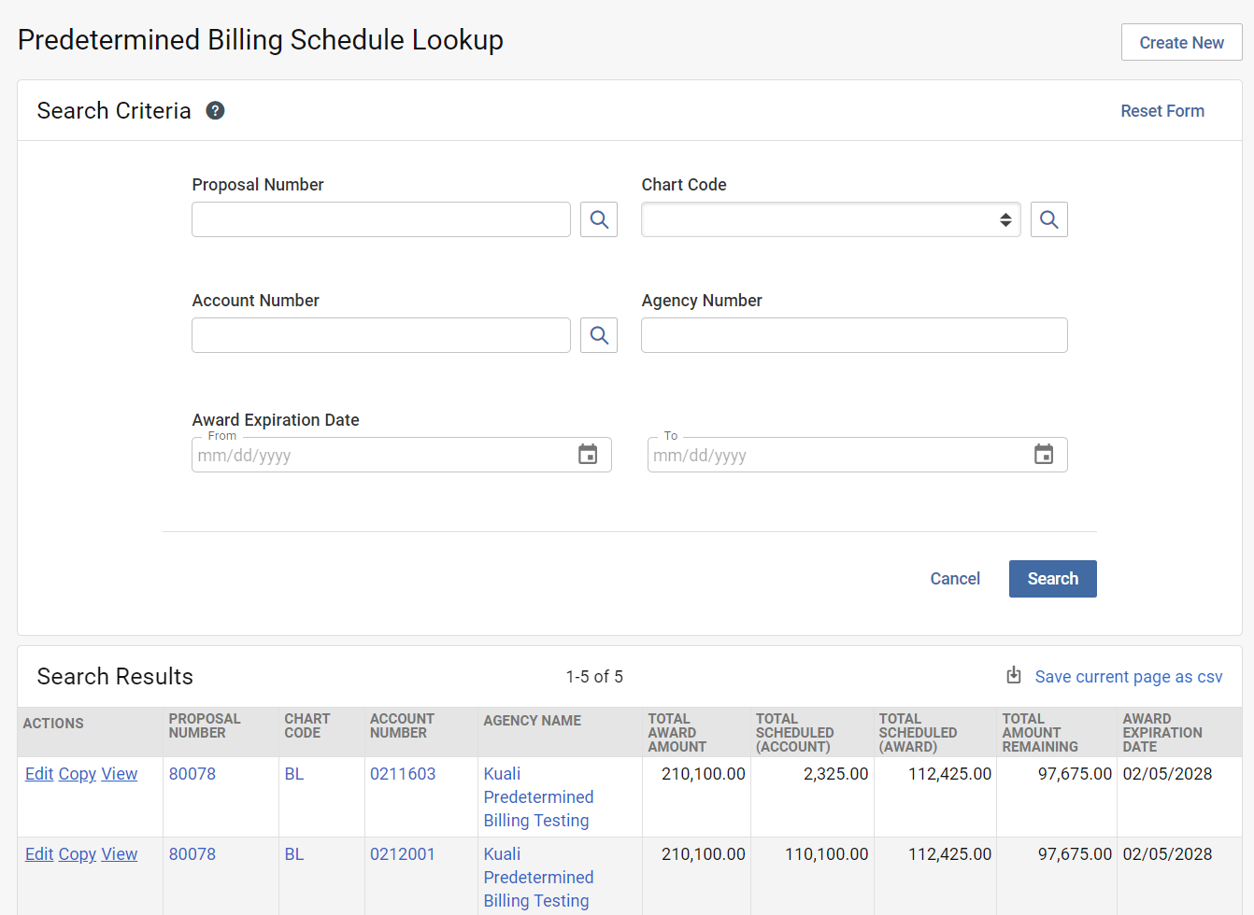Edit the account 0211603 row
This screenshot has height=915, width=1254.
pos(39,774)
